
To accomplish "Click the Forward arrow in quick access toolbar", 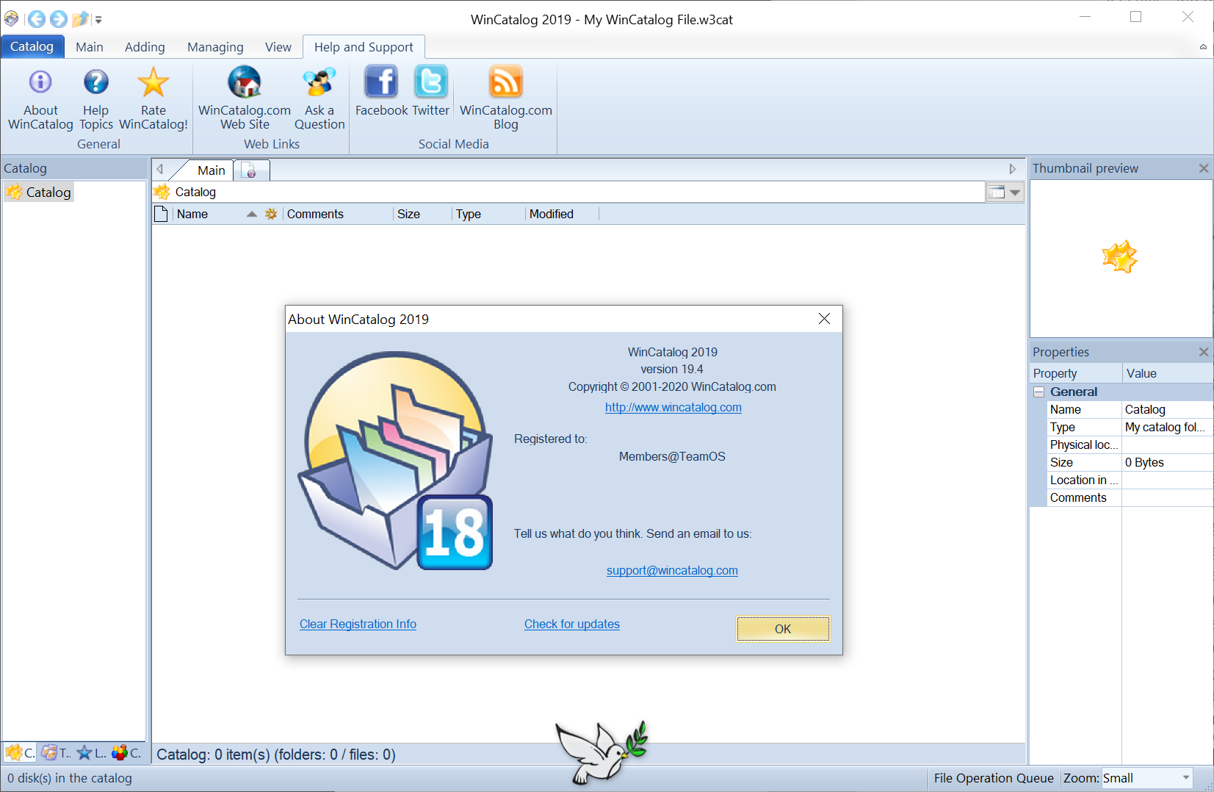I will (59, 19).
